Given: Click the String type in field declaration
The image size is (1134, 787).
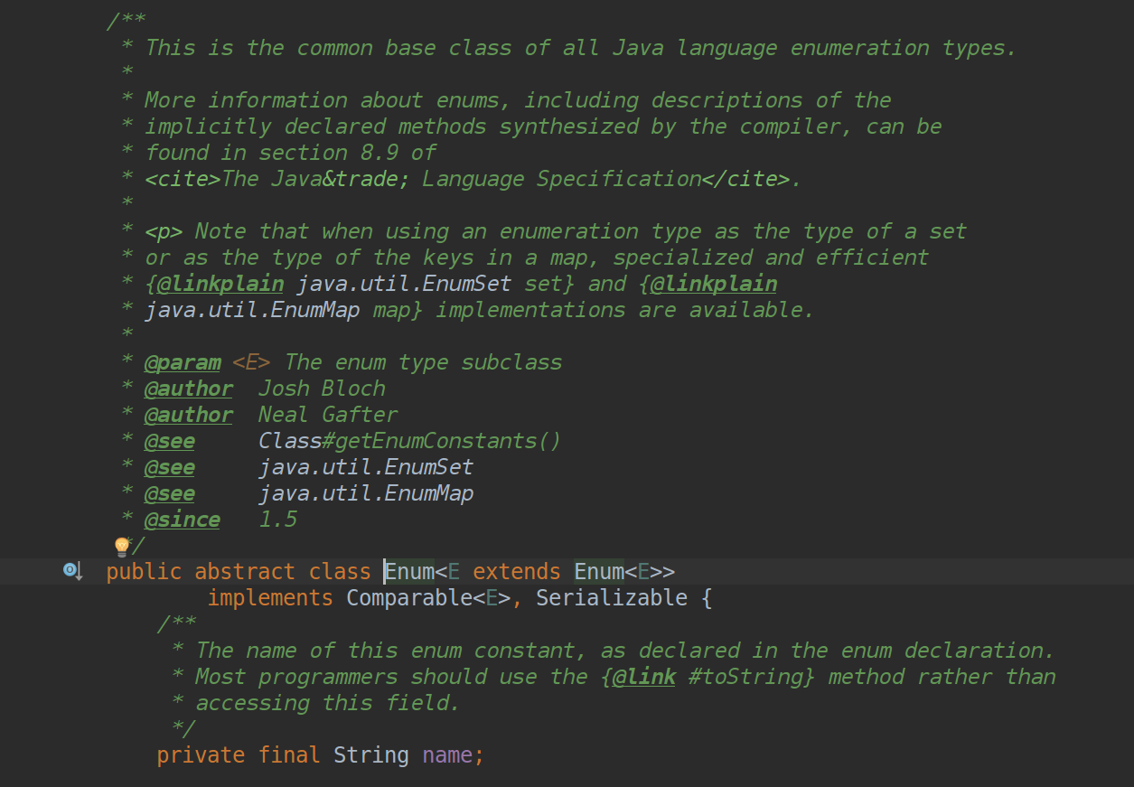Looking at the screenshot, I should pos(371,755).
